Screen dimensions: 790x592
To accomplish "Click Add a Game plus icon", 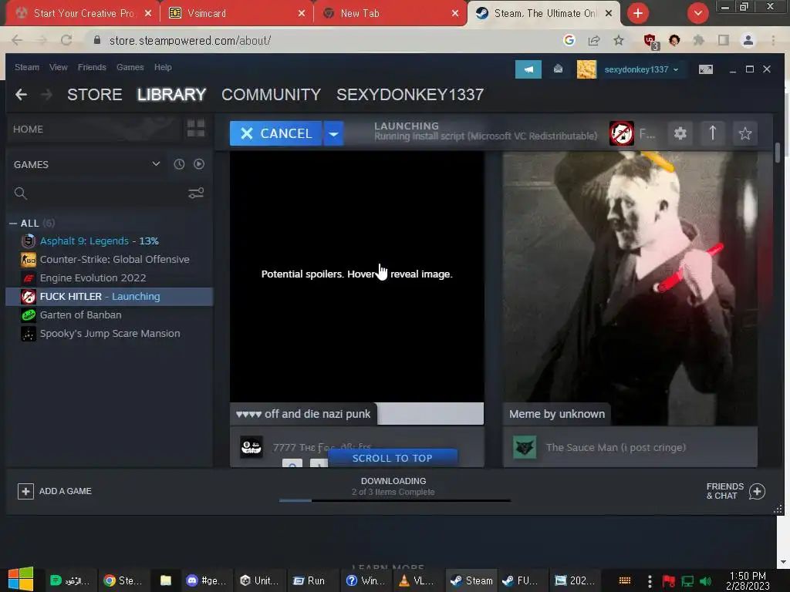I will tap(25, 491).
